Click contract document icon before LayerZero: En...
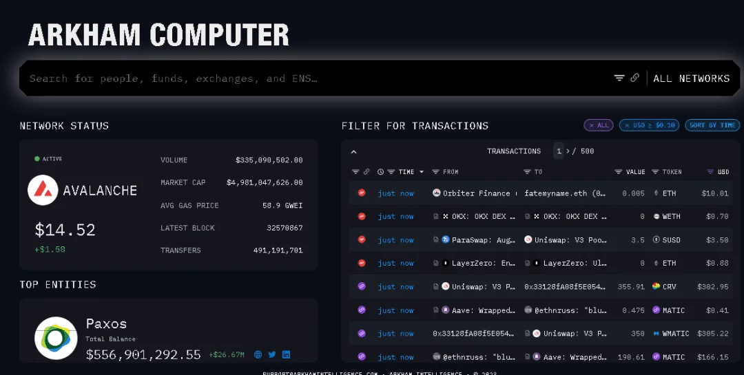Screen dimensions: 744x375 435,263
